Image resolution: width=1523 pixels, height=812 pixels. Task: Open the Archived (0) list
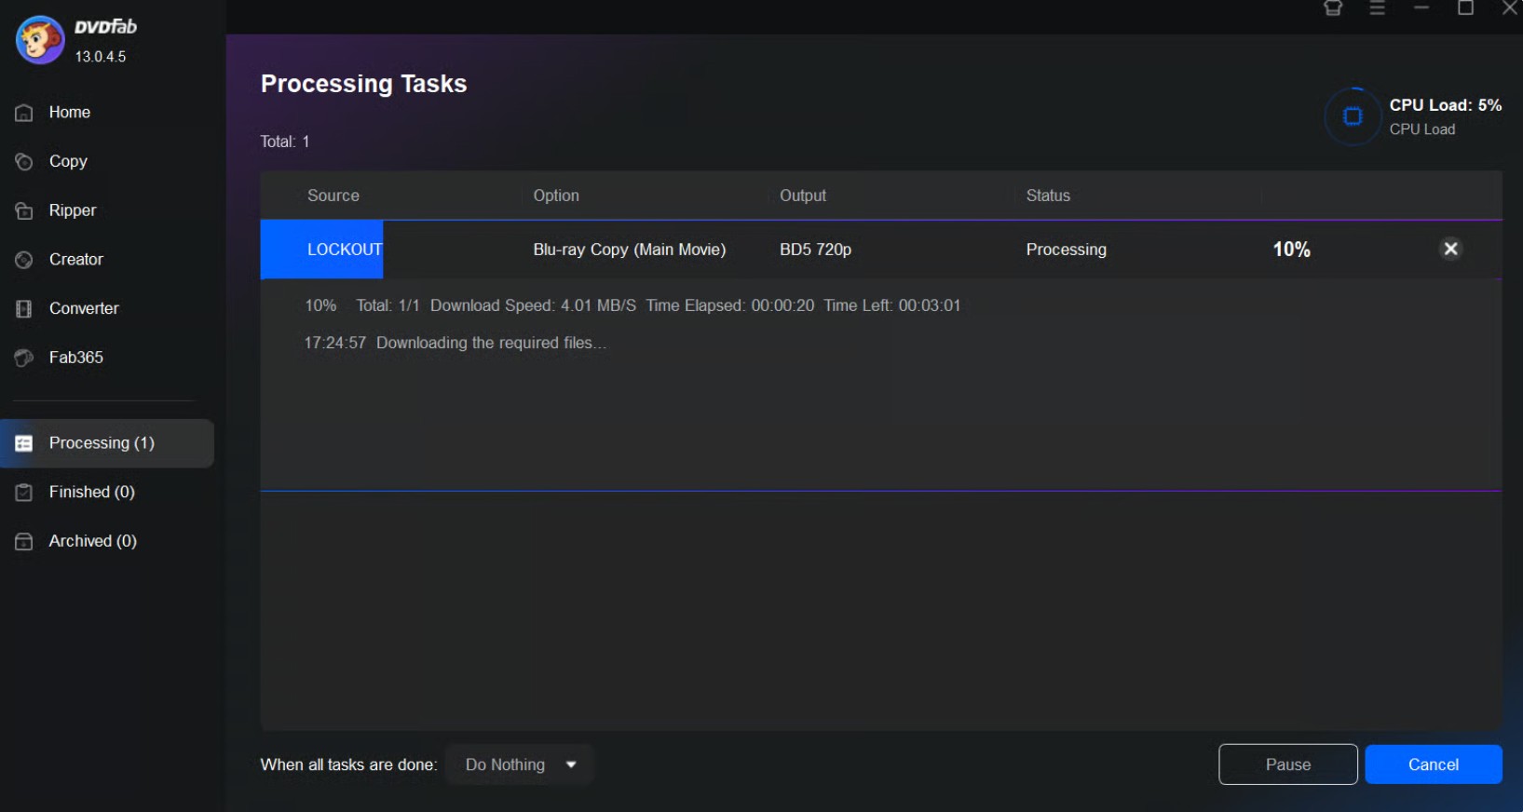pos(92,541)
